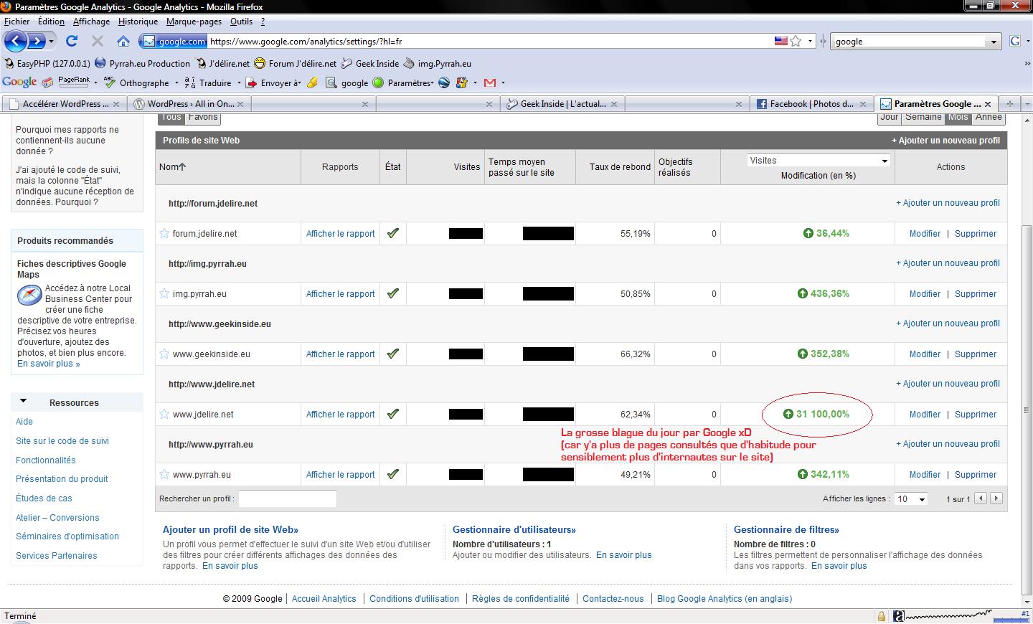Open the Visites metric dropdown

818,161
